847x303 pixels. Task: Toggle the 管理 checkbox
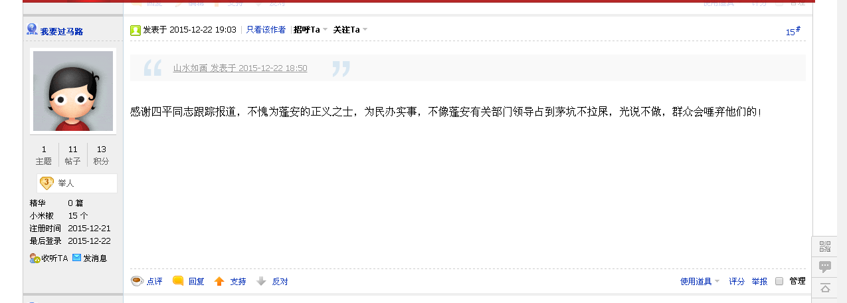tap(779, 281)
